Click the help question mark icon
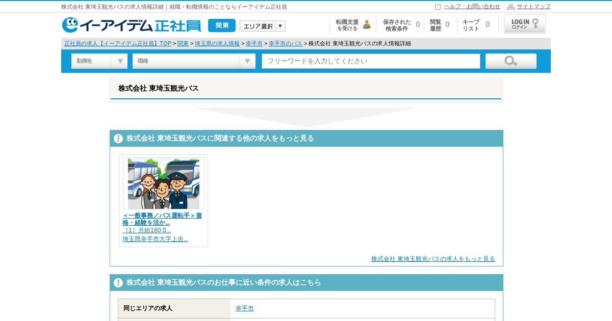This screenshot has width=612, height=321. [438, 7]
